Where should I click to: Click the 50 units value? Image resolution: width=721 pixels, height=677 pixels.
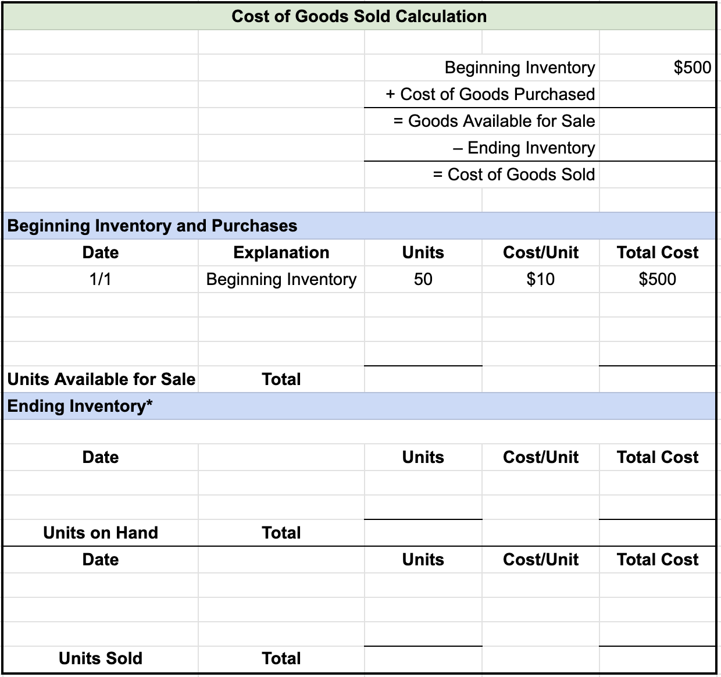point(422,279)
